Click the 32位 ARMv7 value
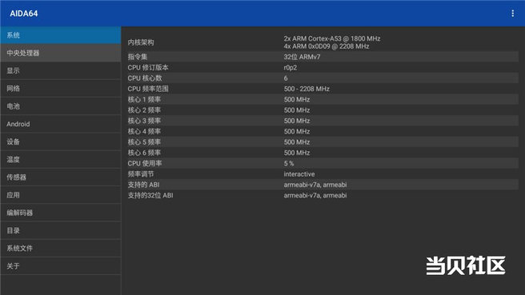The width and height of the screenshot is (525, 295). pyautogui.click(x=302, y=57)
